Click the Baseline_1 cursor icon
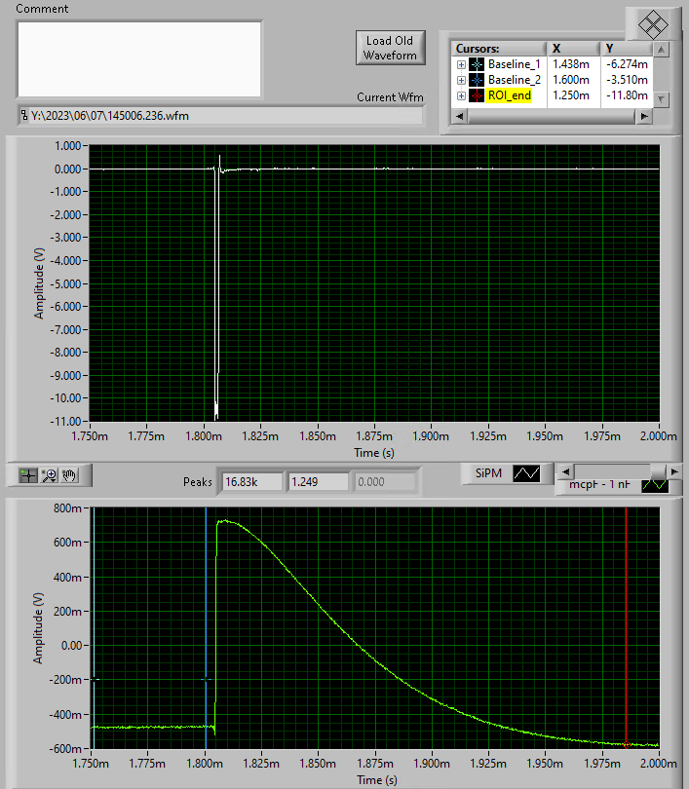 pyautogui.click(x=476, y=64)
